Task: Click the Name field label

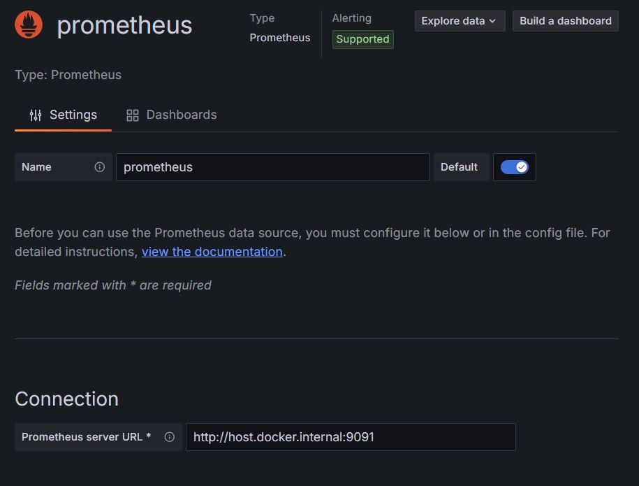Action: [x=36, y=167]
